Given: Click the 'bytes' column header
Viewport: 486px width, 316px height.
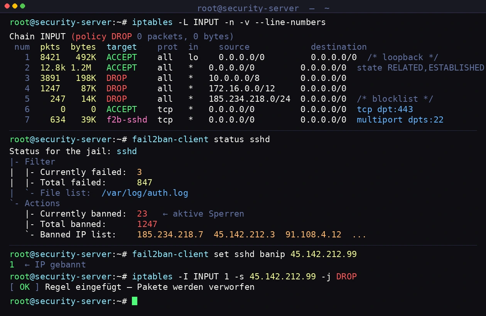Looking at the screenshot, I should coord(83,47).
